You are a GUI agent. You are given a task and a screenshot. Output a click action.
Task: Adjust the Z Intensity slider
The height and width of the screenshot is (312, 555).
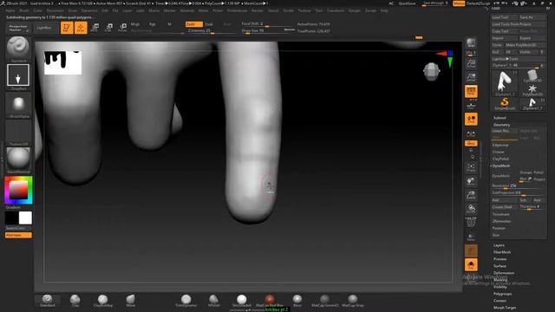(x=211, y=31)
